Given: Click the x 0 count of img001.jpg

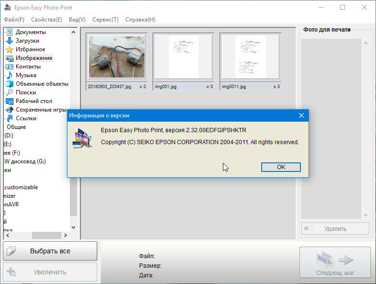Looking at the screenshot, I should click(x=210, y=87).
